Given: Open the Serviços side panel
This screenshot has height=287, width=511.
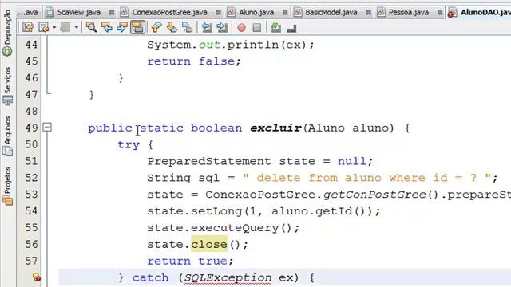Looking at the screenshot, I should [7, 86].
